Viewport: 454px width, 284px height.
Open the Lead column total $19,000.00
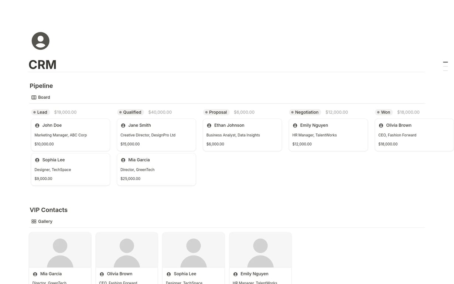65,112
